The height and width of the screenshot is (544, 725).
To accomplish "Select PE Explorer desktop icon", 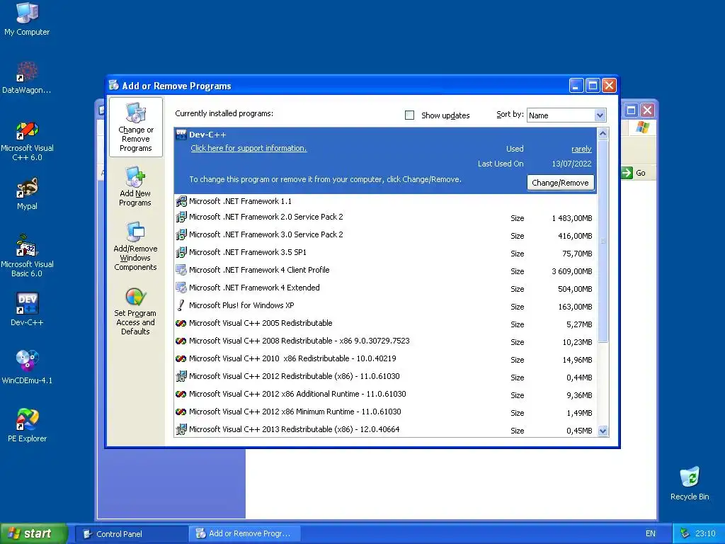I will pyautogui.click(x=27, y=426).
